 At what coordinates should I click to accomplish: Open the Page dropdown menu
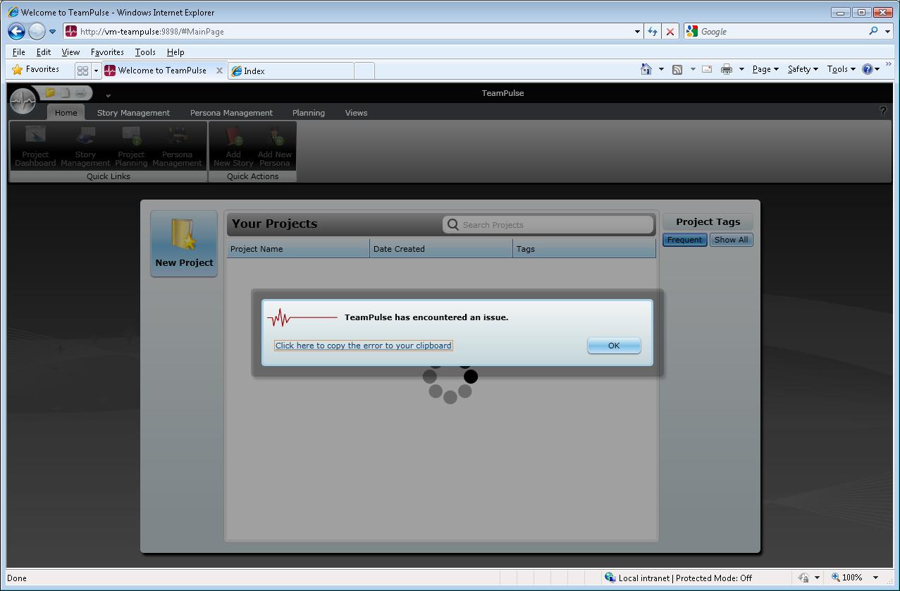[765, 69]
